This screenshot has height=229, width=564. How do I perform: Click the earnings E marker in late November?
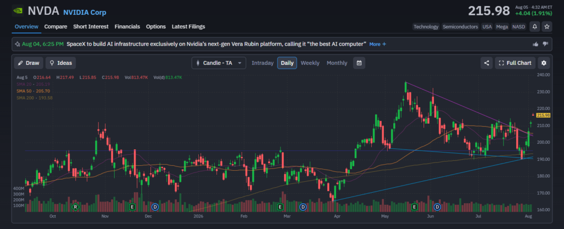132,207
